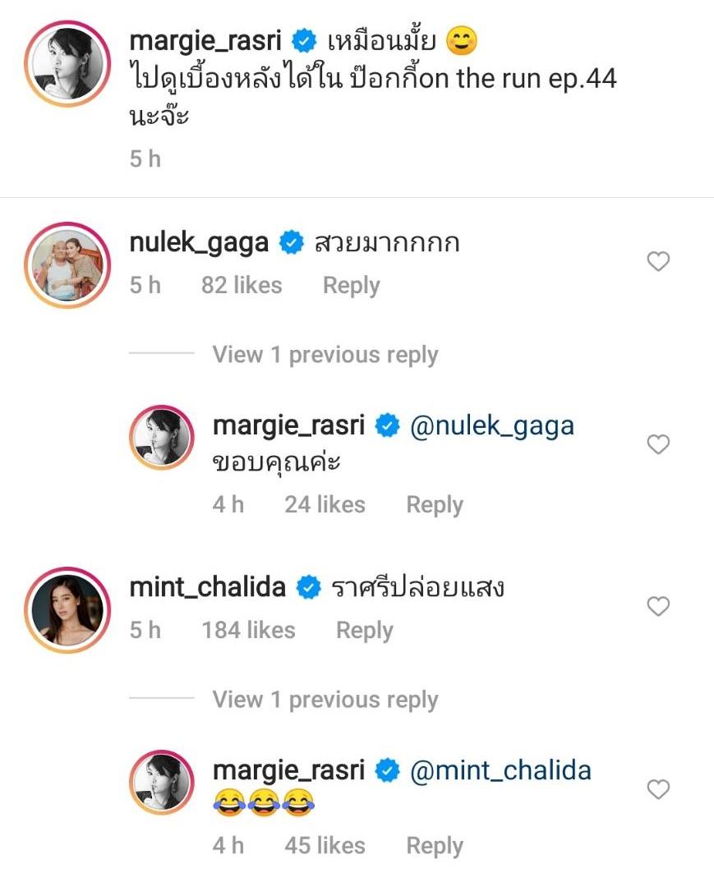The height and width of the screenshot is (873, 714).
Task: Reply to margie_rasri's thank-you comment
Action: (434, 504)
